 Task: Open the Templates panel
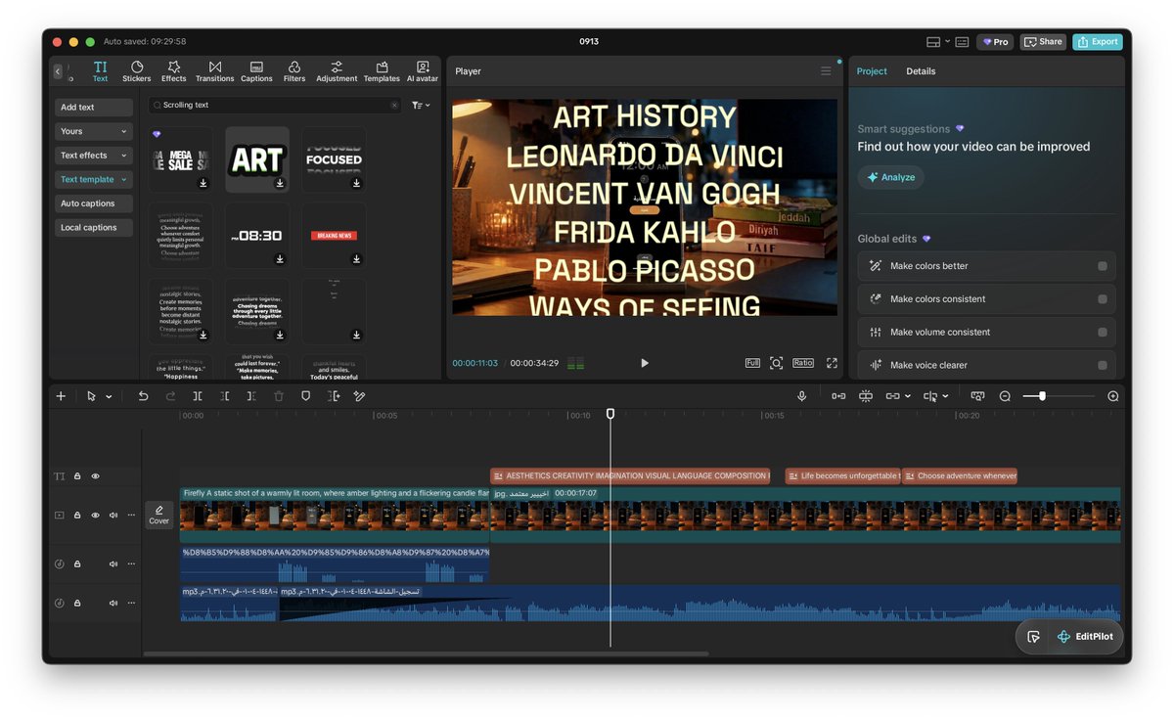tap(382, 71)
